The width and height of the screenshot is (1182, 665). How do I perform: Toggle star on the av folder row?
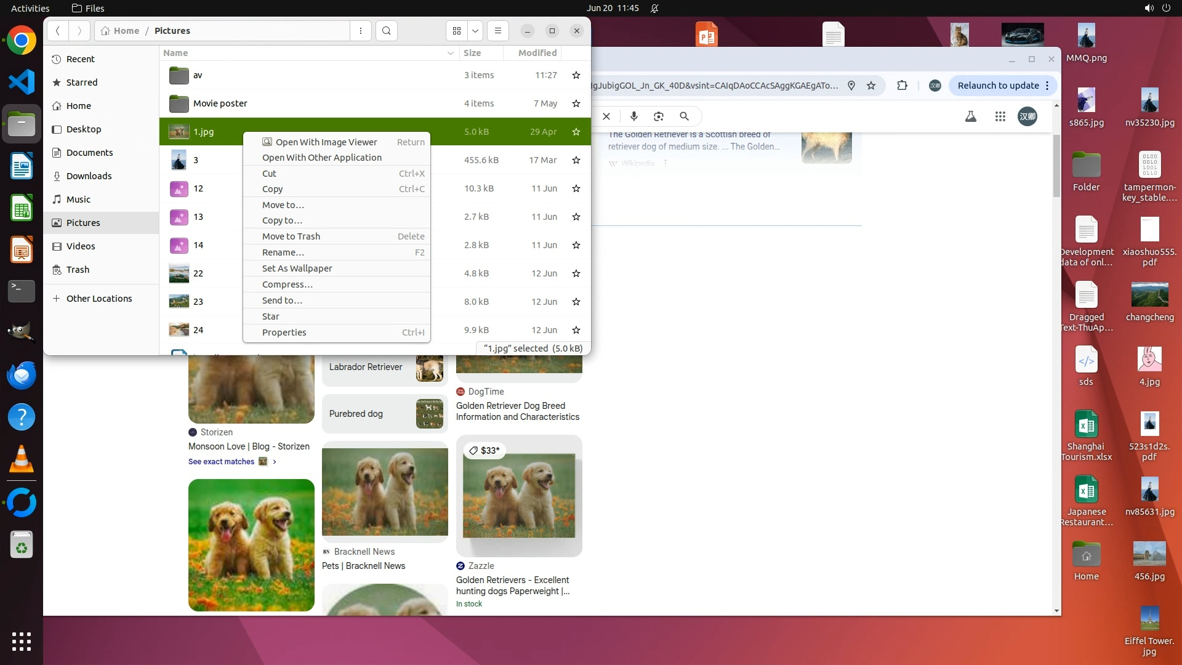[x=576, y=75]
